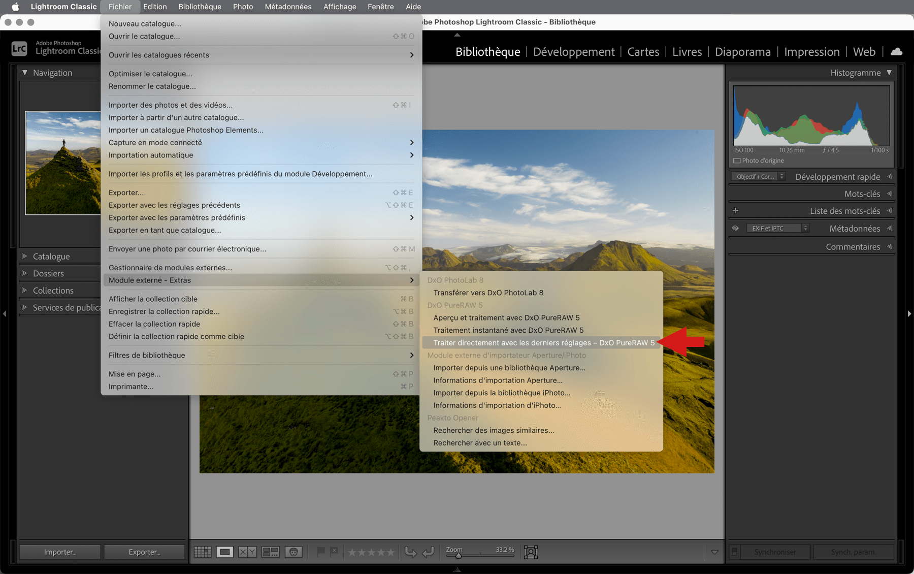Expand the Mots-clés panel
Screen dimensions: 914x574
[890, 194]
